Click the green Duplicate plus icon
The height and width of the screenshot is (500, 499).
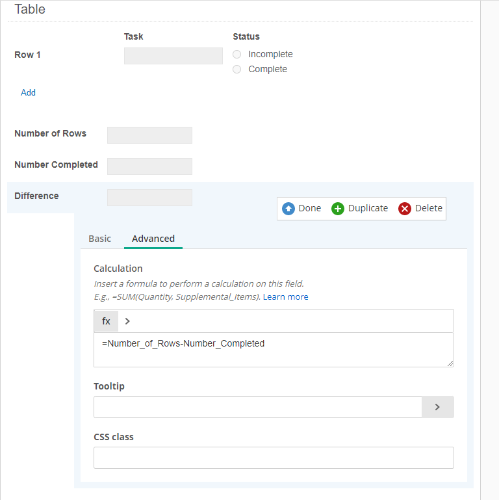point(338,209)
